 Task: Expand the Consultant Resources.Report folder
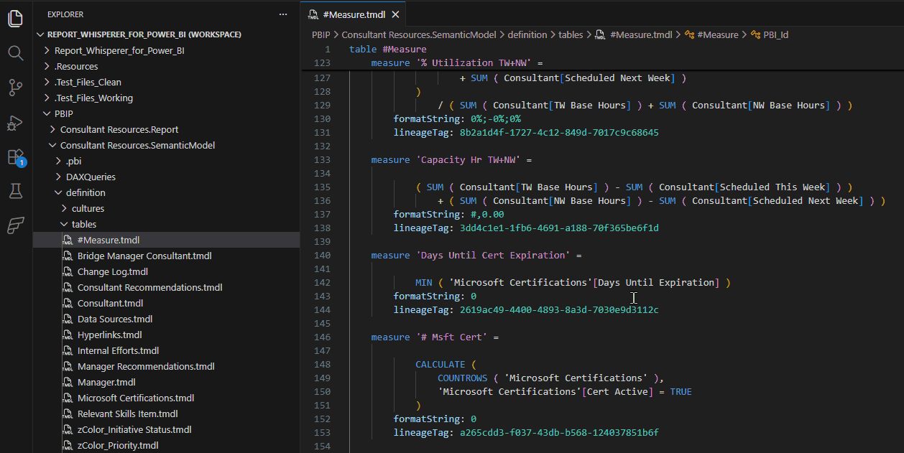click(52, 129)
